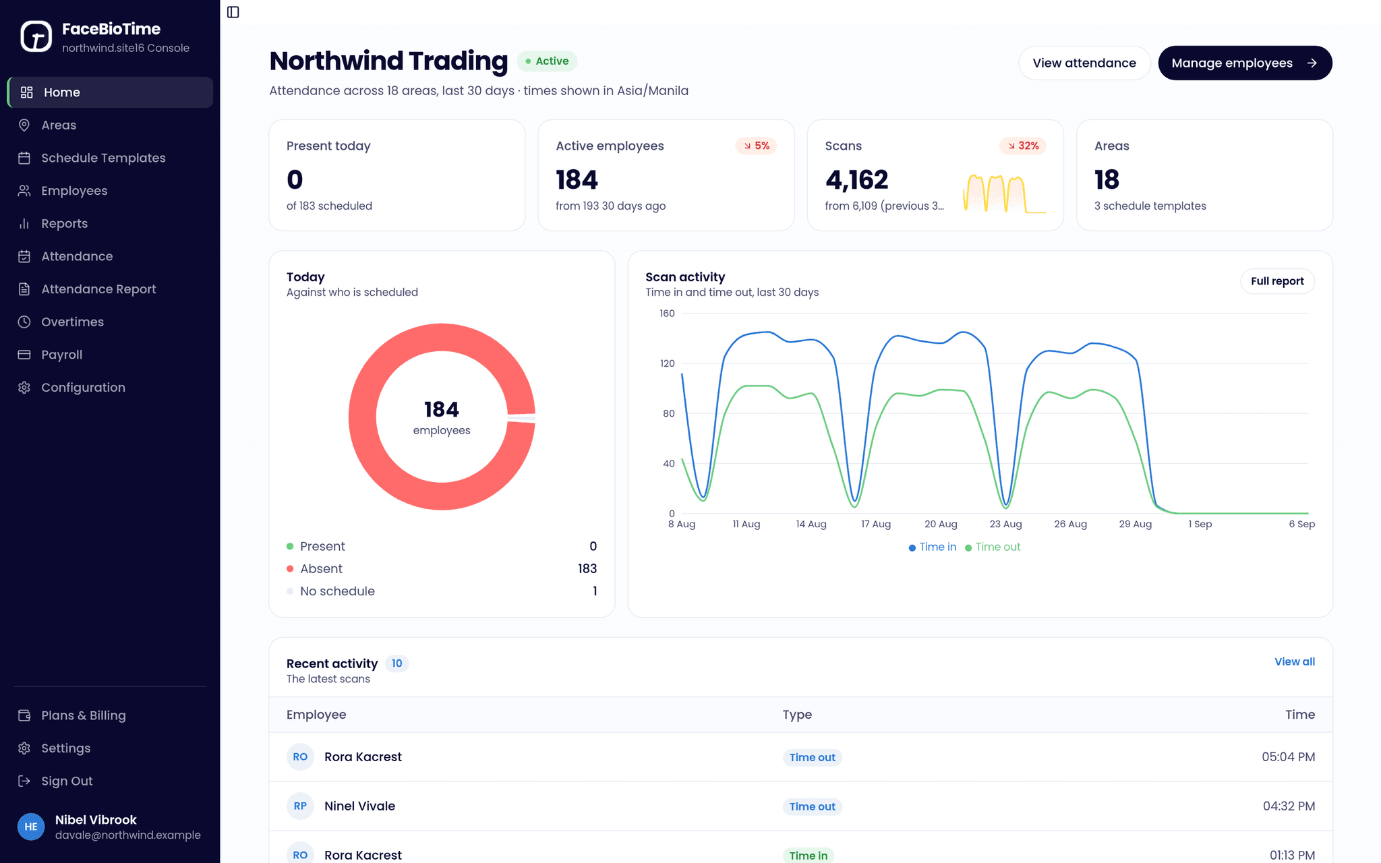Click the Attendance Report document icon
Viewport: 1381px width, 863px height.
pos(24,289)
